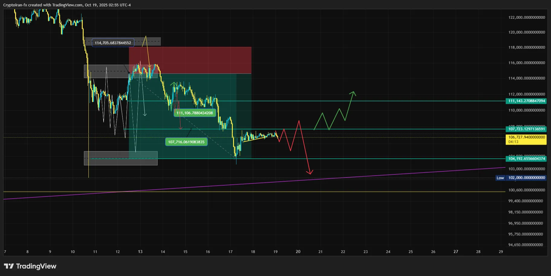
Task: Click date 13 on the time axis
Action: tap(140, 252)
